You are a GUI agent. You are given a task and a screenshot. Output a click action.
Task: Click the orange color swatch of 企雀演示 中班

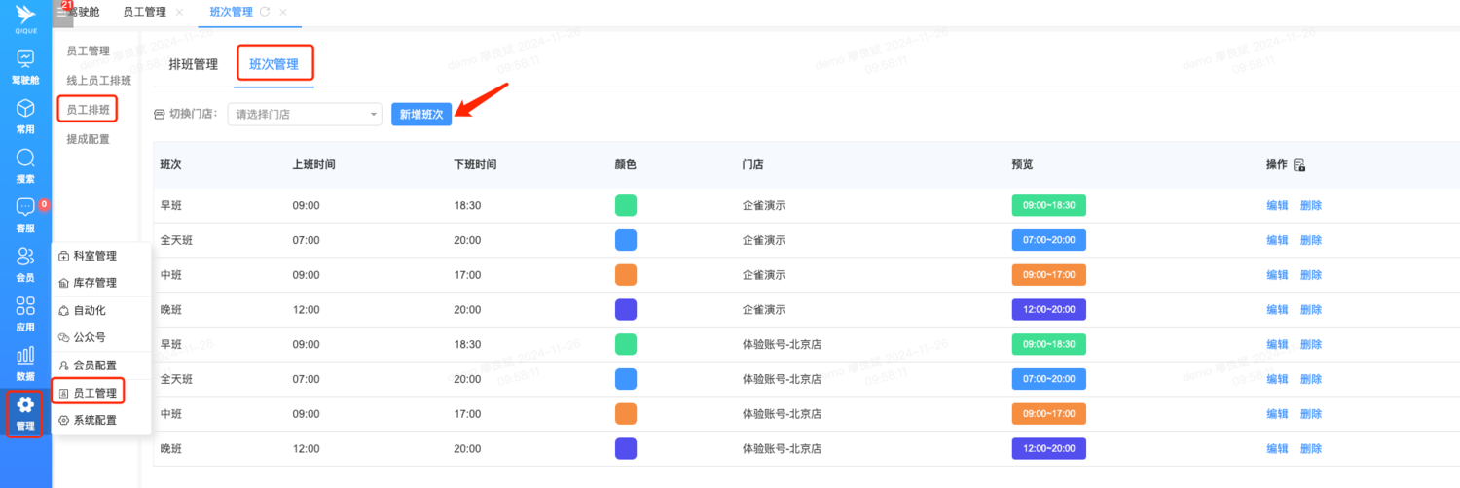(x=626, y=275)
